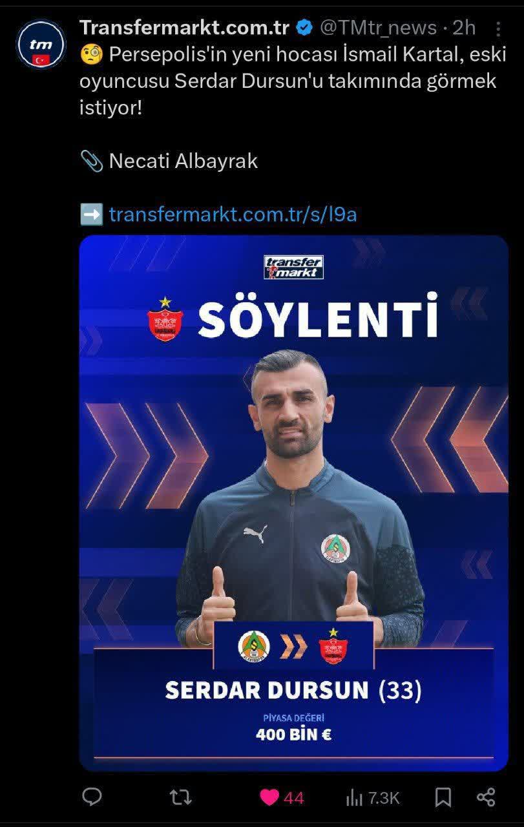
Task: Tap the Persepolis crest beside SÖYLENTİ
Action: 165,318
